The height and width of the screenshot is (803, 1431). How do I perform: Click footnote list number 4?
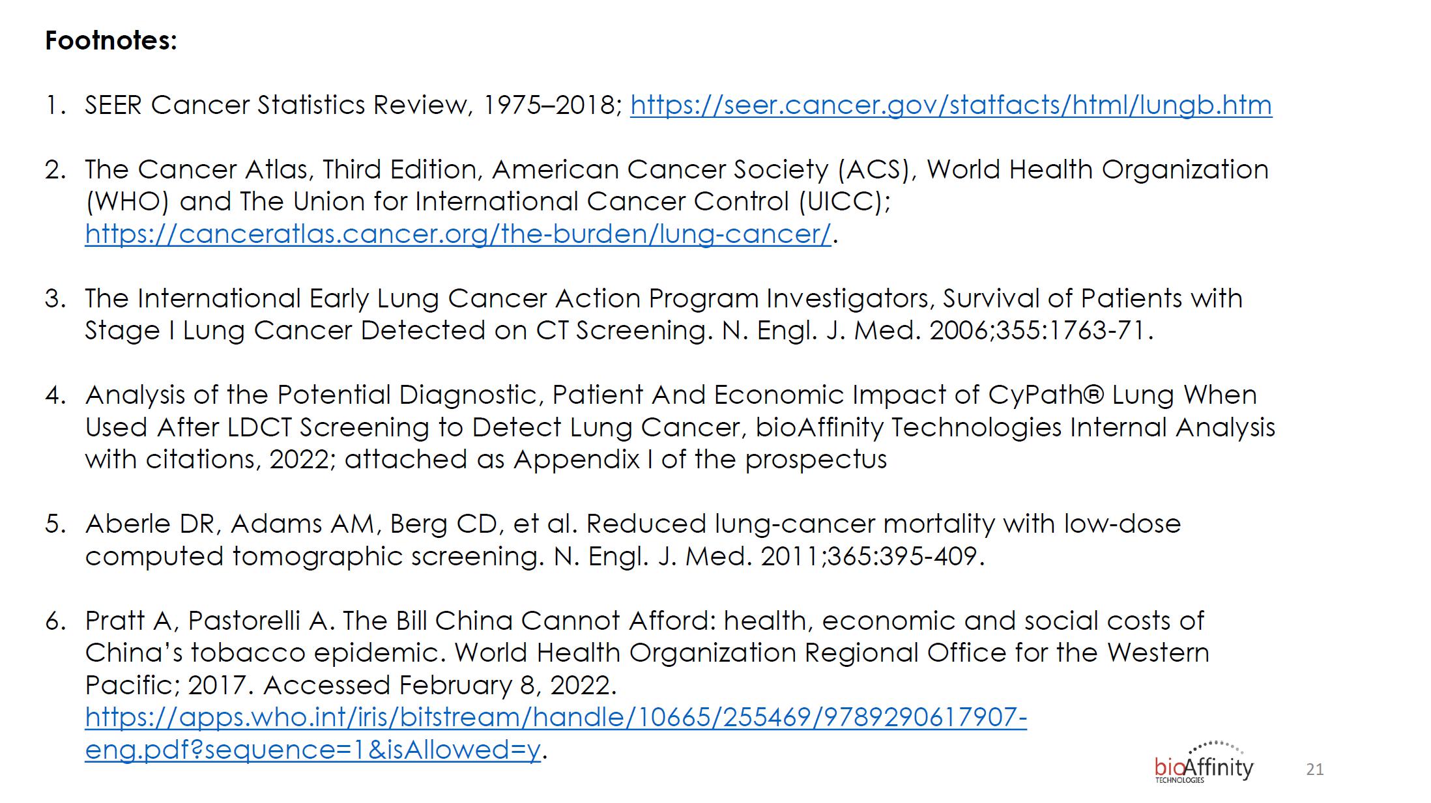[x=55, y=395]
